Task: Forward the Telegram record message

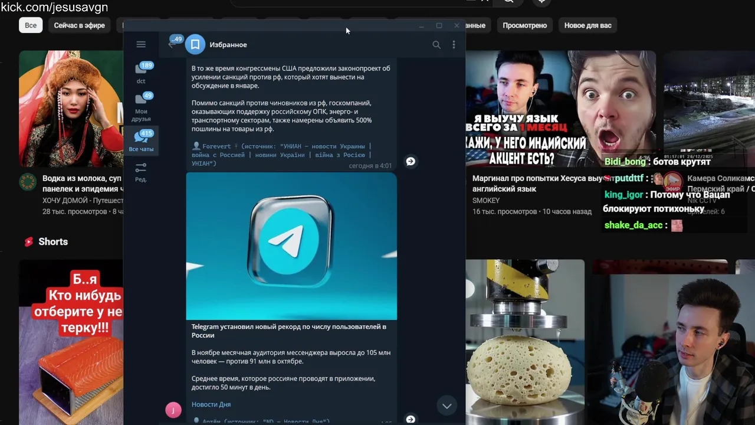Action: [x=411, y=419]
